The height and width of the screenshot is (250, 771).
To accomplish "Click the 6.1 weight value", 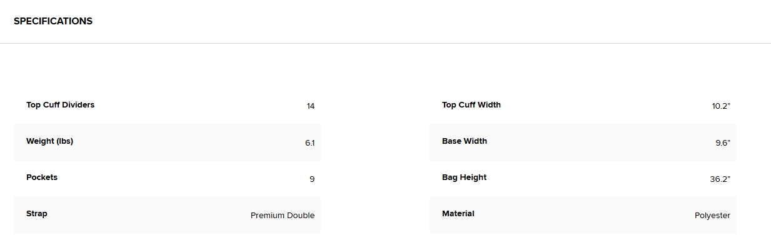I will [310, 143].
